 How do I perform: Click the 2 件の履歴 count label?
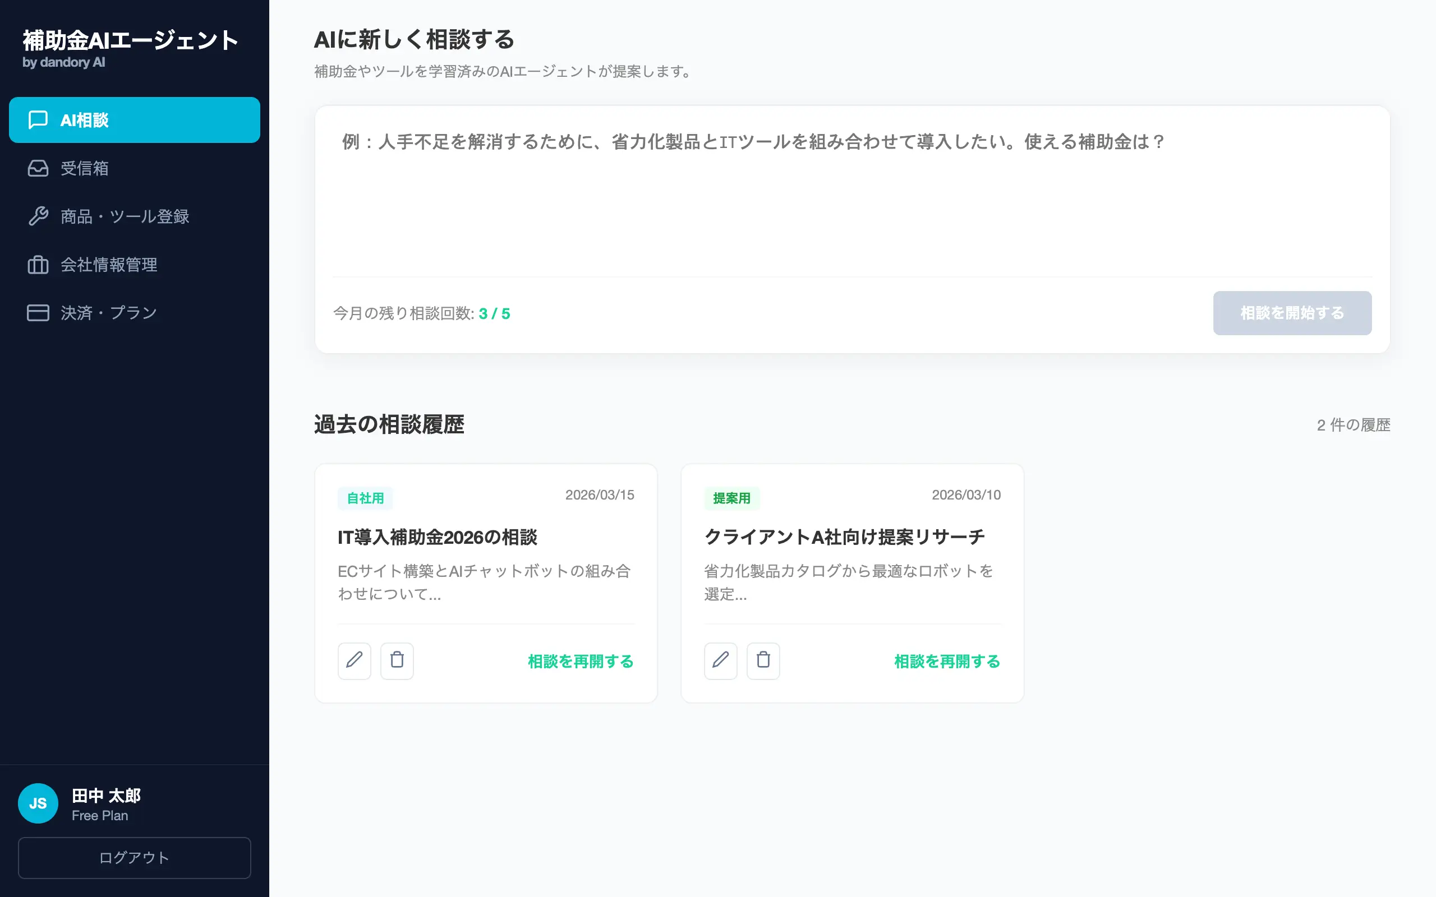pos(1354,425)
